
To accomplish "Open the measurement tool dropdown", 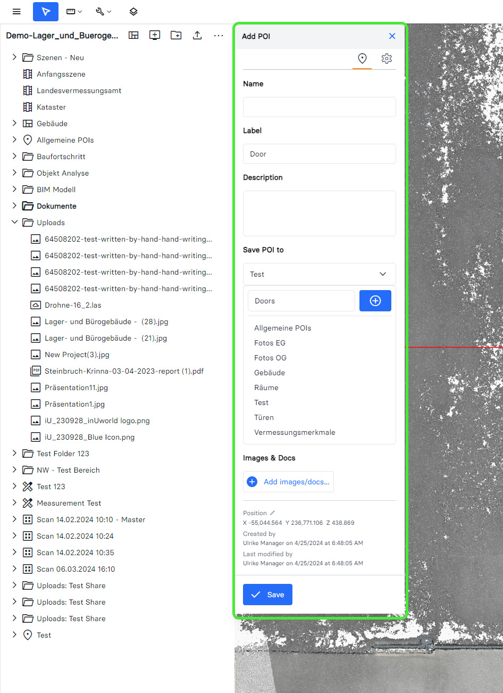I will coord(74,12).
